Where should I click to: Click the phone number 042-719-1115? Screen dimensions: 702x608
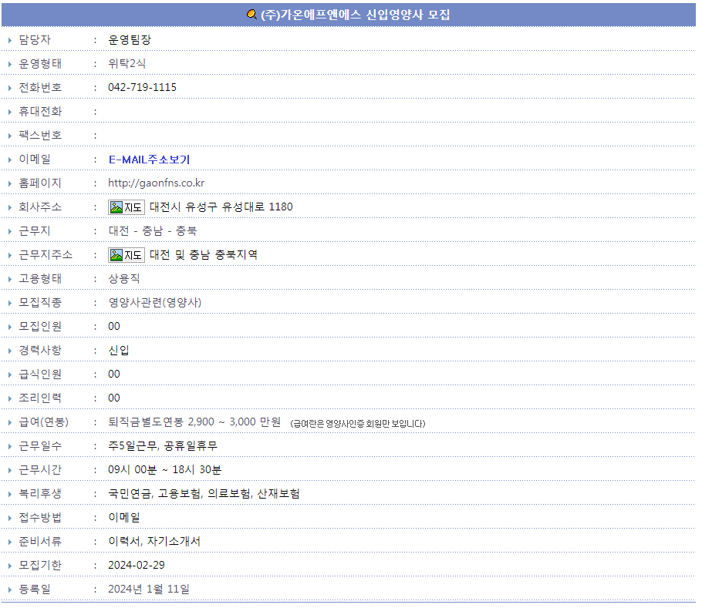click(143, 87)
